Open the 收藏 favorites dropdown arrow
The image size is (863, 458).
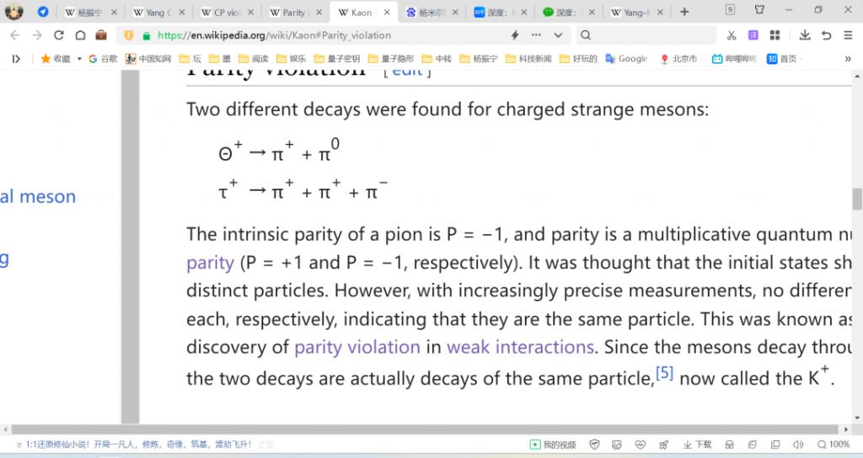point(79,59)
